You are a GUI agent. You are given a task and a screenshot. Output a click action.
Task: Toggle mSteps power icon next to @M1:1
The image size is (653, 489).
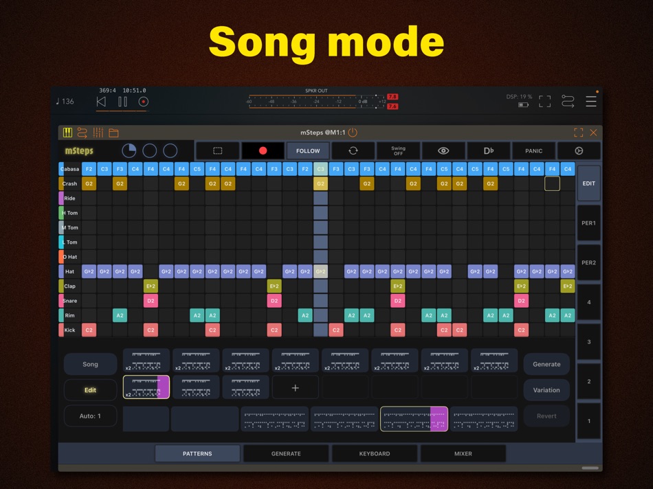point(353,133)
